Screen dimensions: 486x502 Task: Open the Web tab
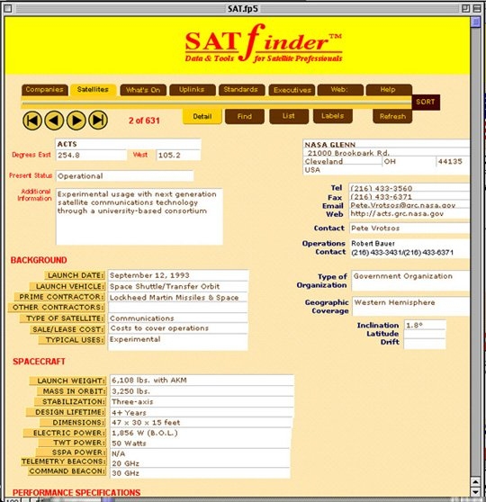[340, 90]
